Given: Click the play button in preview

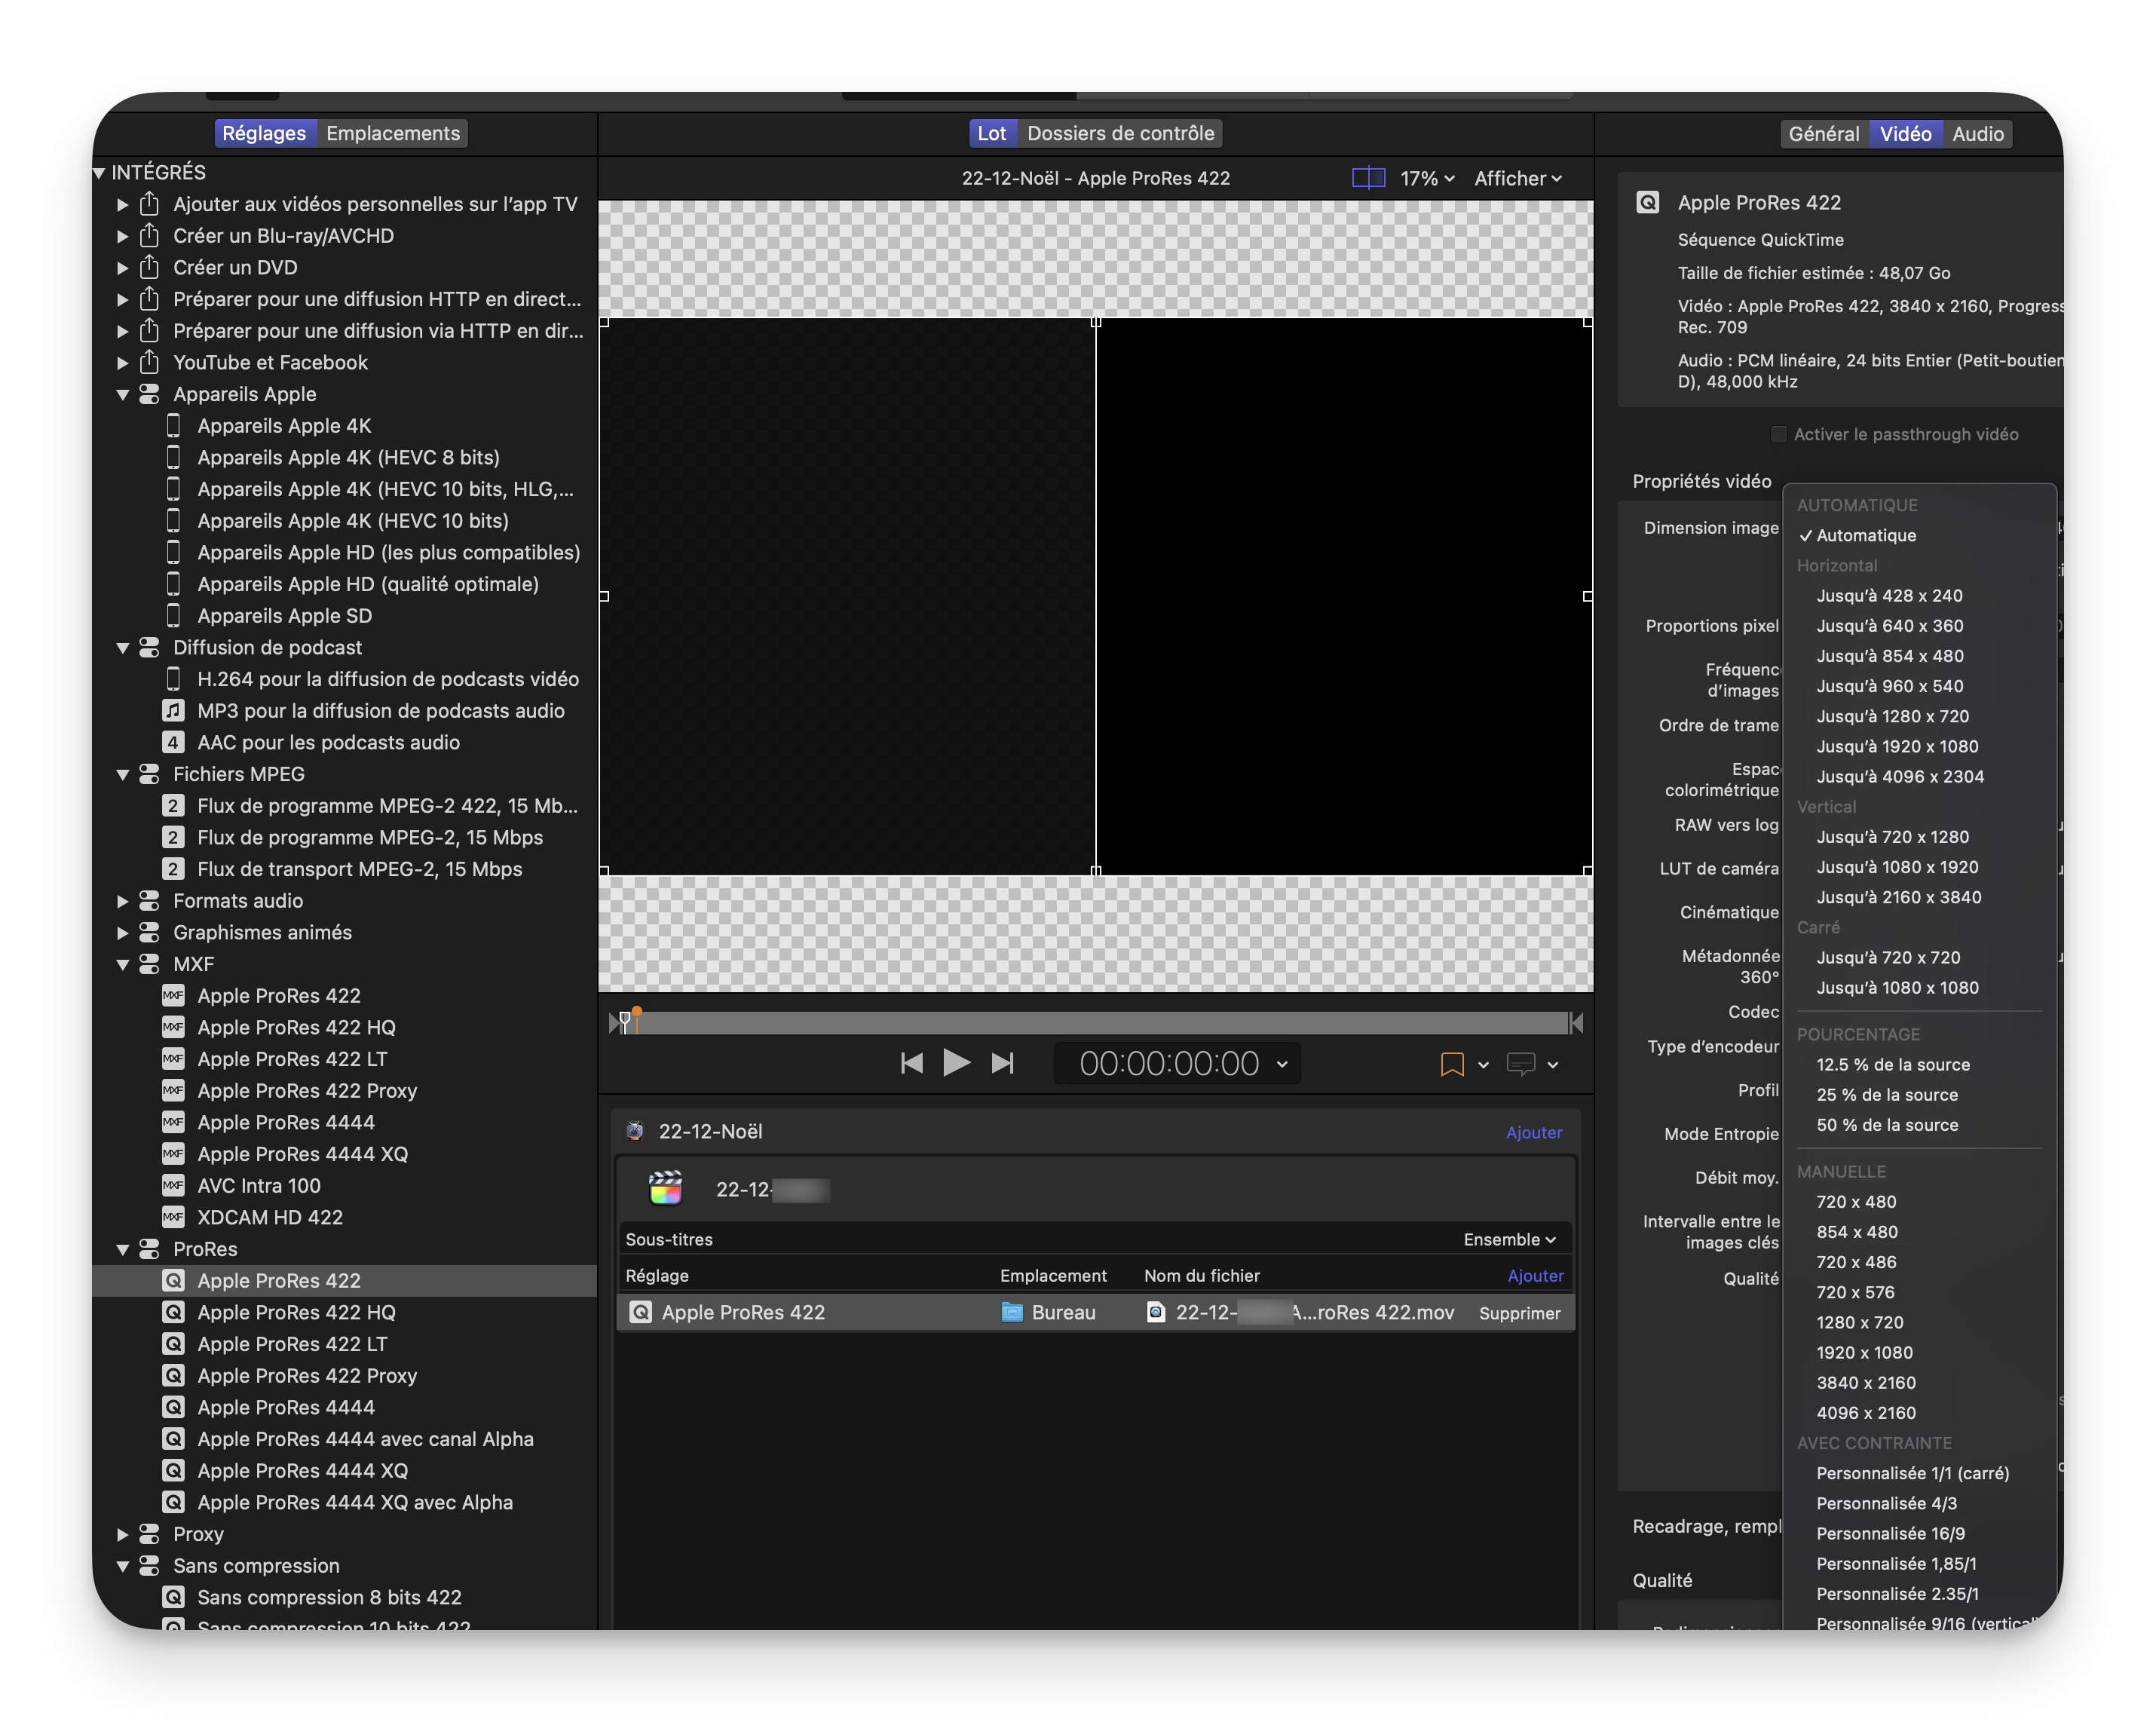Looking at the screenshot, I should (x=955, y=1063).
